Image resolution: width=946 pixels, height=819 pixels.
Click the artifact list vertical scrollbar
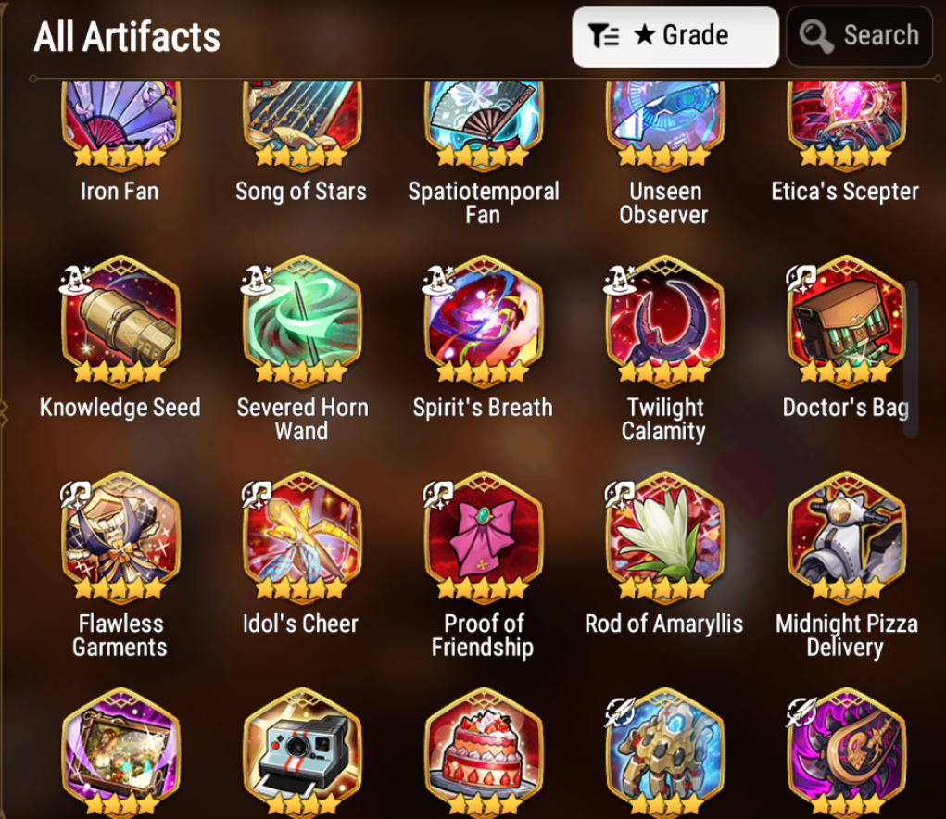click(x=912, y=359)
